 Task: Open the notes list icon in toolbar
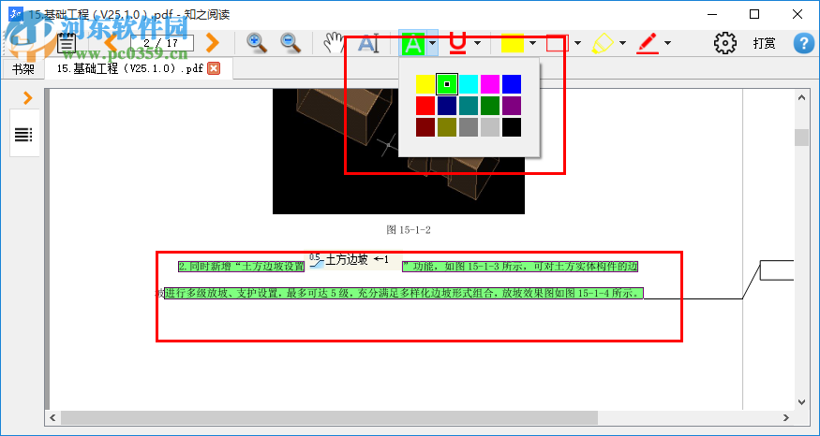[67, 43]
